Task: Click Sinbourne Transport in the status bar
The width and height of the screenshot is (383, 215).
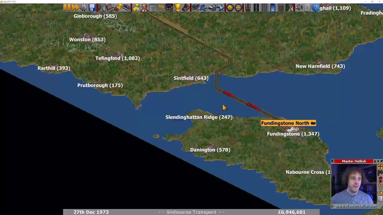Action: [x=191, y=212]
